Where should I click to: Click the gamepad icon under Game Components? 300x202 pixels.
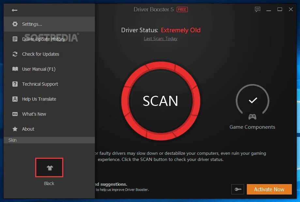[252, 117]
